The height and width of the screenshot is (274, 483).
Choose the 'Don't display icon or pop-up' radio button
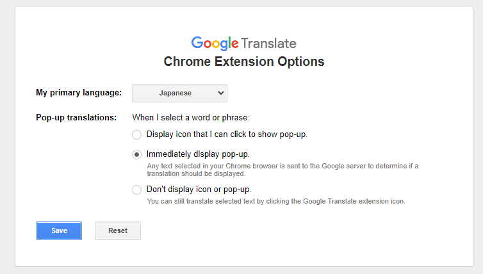pos(136,189)
